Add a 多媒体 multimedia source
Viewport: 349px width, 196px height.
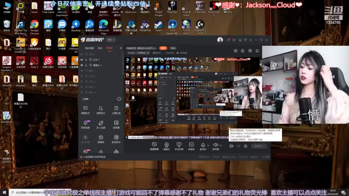[x=191, y=146]
